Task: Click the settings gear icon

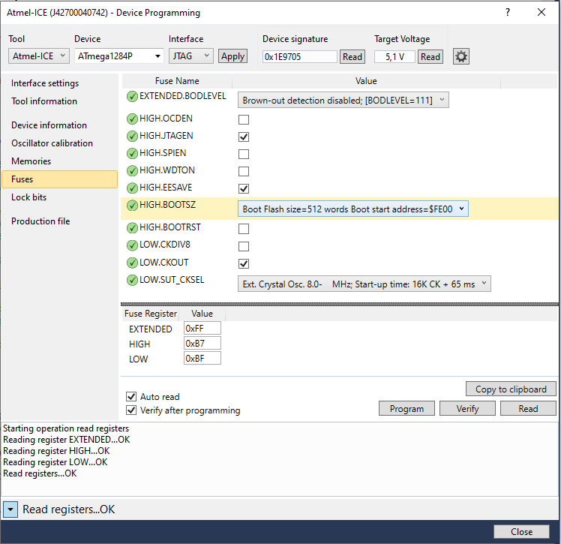Action: click(x=461, y=56)
